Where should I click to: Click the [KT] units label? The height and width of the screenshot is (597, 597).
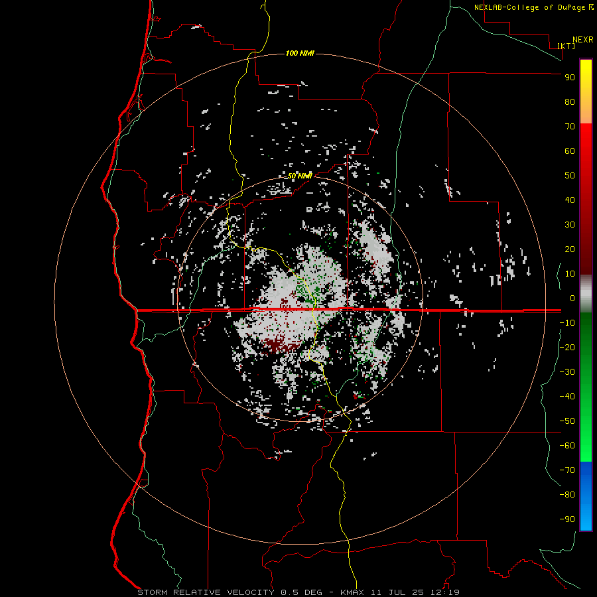point(566,46)
